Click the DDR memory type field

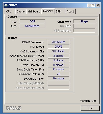pyautogui.click(x=32, y=21)
